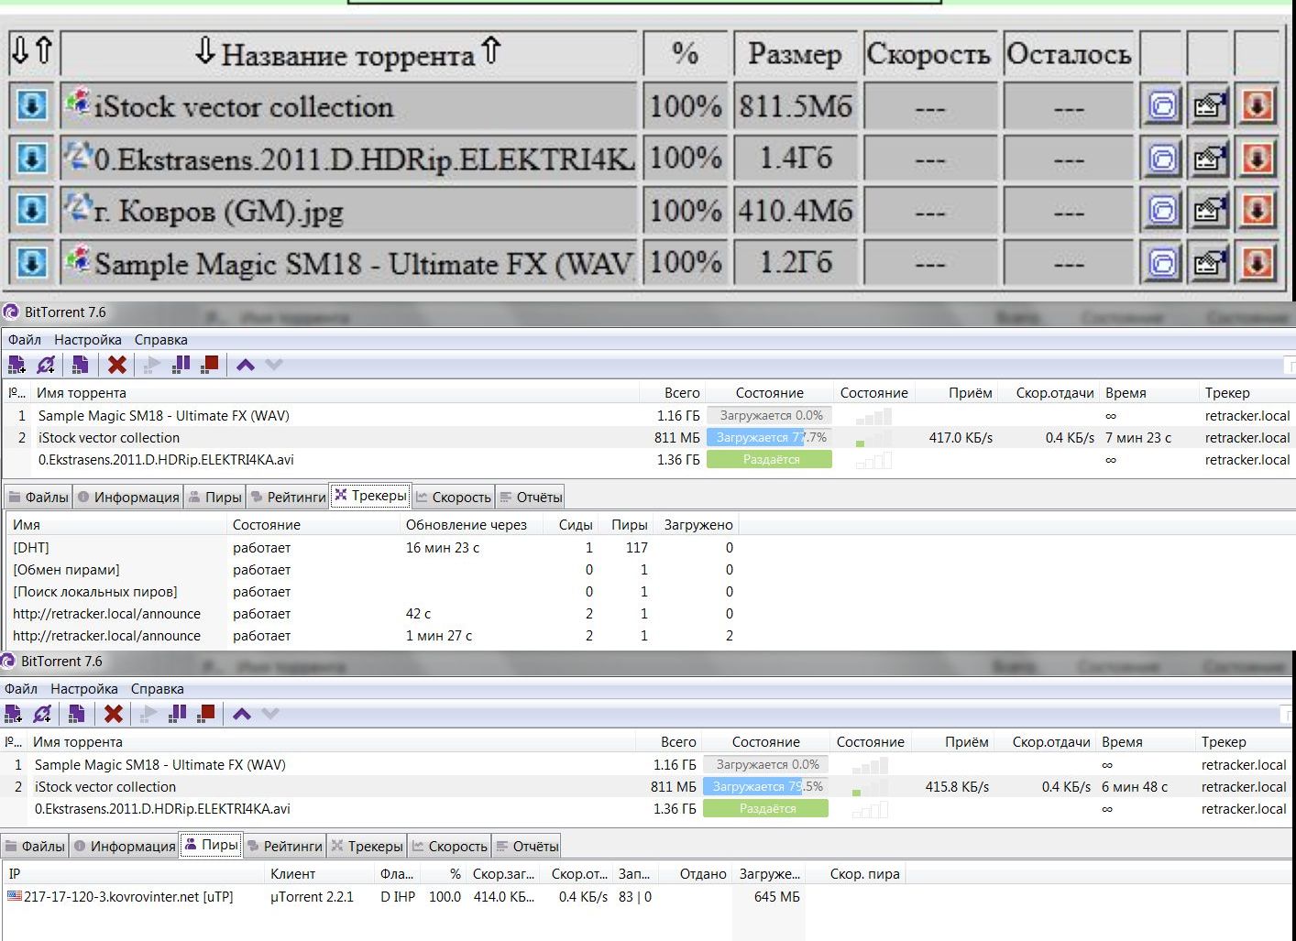Switch to Рейтинги tab in lower BitTorrent window
The image size is (1296, 941).
[x=285, y=846]
